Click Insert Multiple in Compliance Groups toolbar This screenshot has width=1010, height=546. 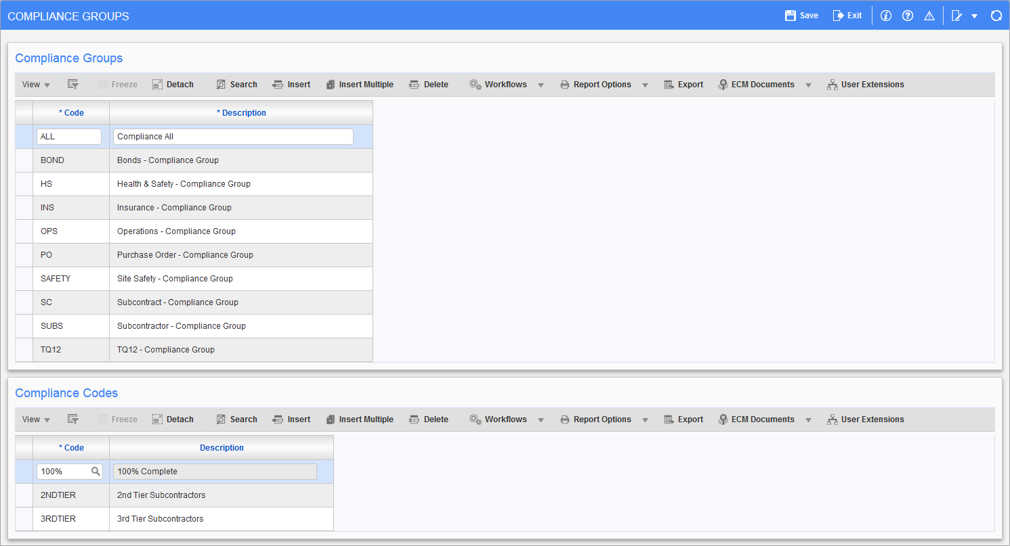tap(359, 85)
